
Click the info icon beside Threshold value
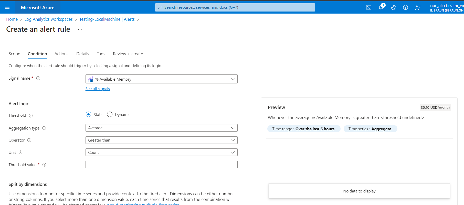[44, 165]
